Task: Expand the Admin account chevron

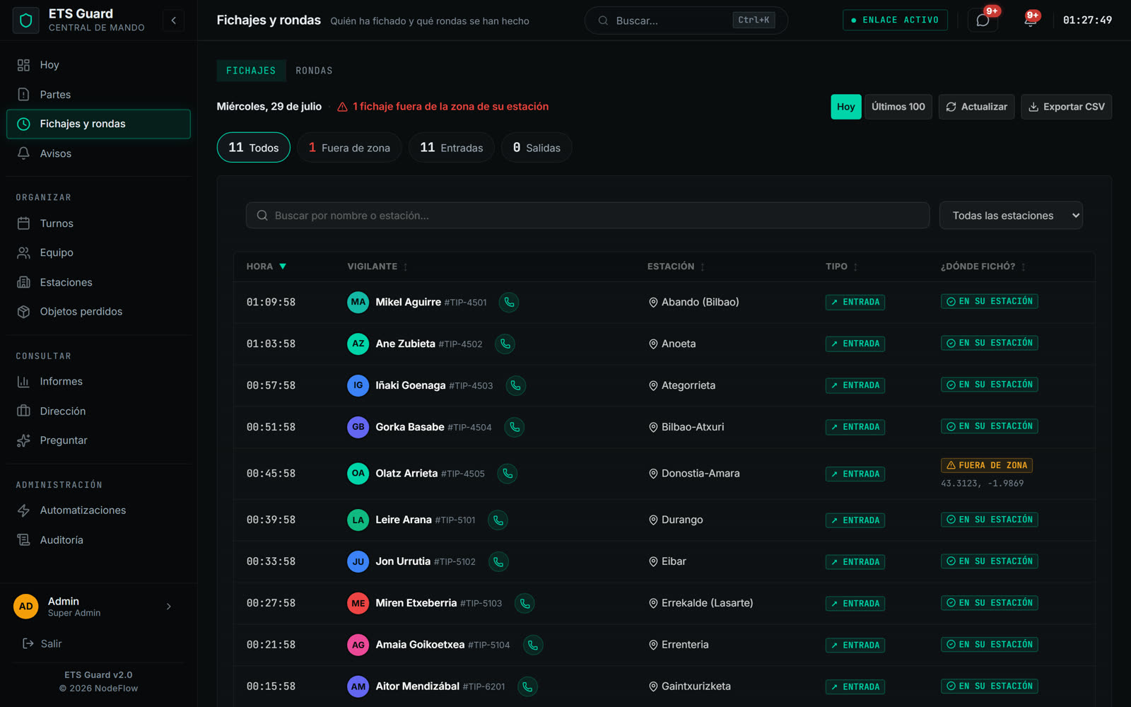Action: click(x=169, y=607)
